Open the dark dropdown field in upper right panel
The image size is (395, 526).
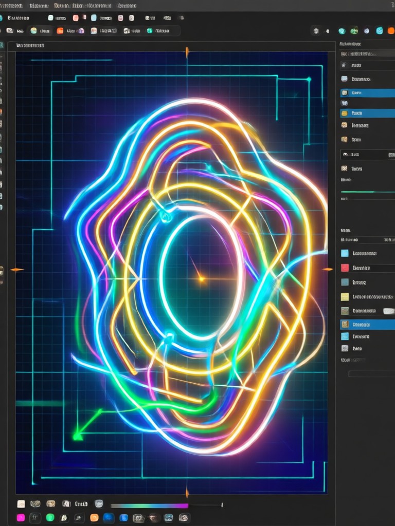tap(367, 155)
